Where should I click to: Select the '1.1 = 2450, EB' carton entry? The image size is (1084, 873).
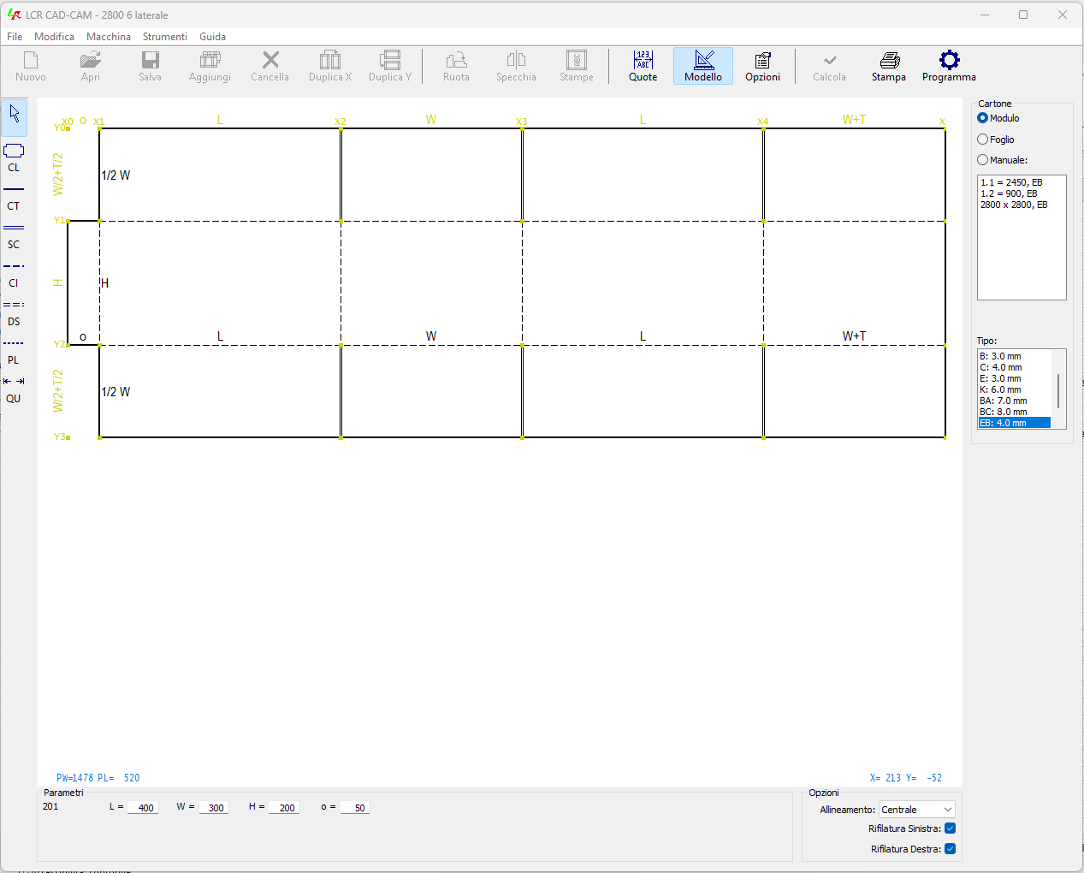[1011, 182]
